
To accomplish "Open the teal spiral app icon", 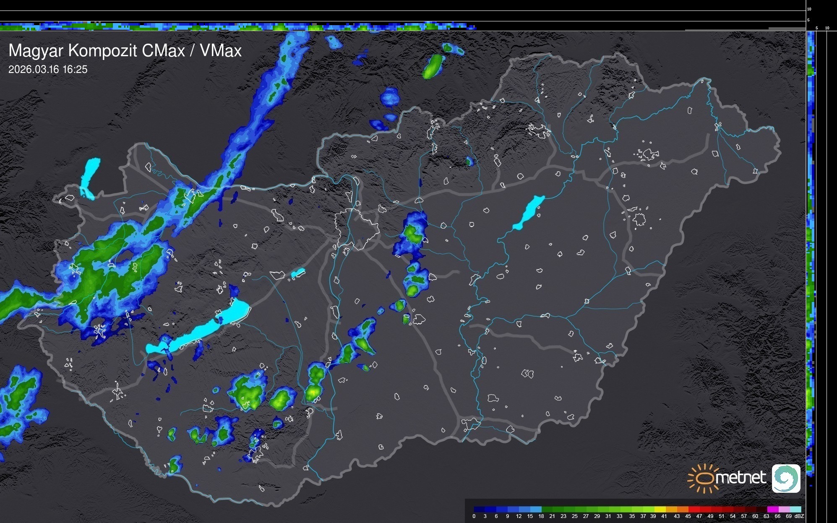I will click(786, 478).
